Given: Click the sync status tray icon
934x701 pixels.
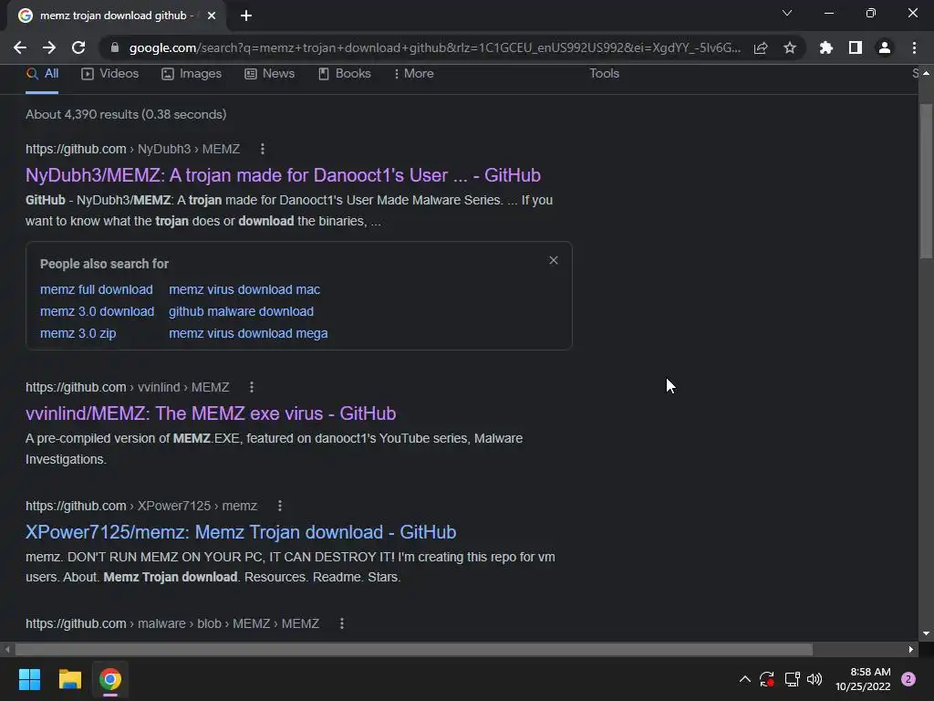Looking at the screenshot, I should coord(767,679).
